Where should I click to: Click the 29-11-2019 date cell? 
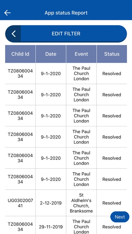click(x=51, y=227)
